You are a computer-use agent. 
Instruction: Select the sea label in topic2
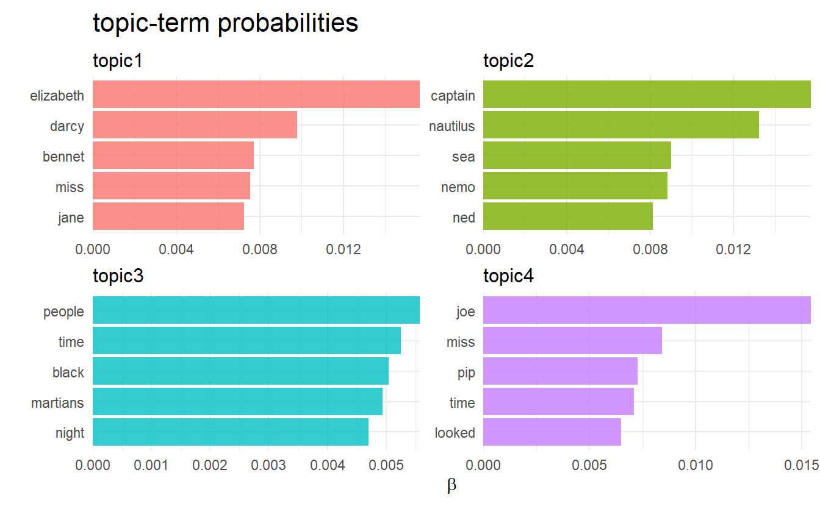pos(464,157)
